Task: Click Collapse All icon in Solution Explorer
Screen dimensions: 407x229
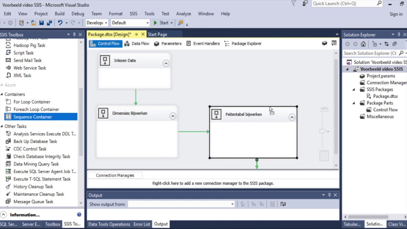Action: 395,44
